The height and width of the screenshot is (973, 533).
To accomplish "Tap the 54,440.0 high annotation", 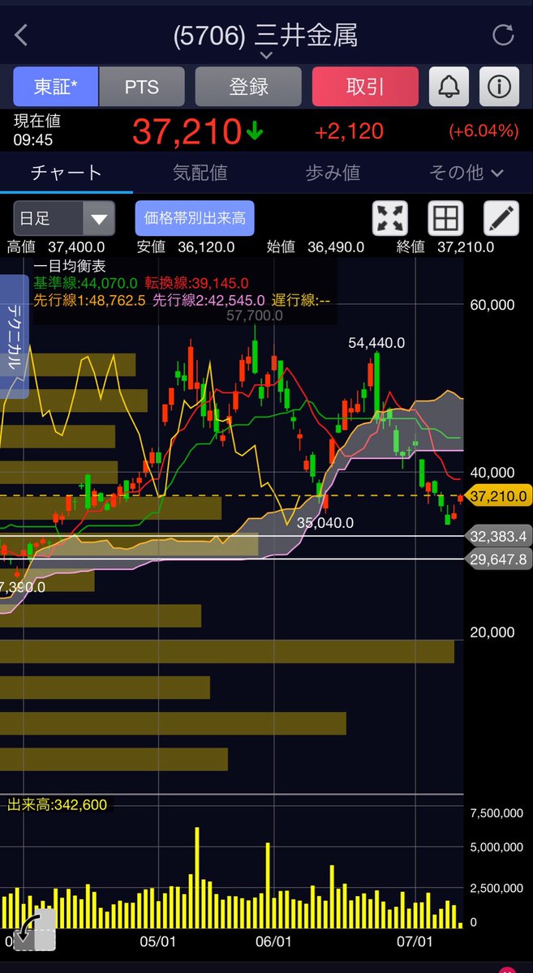I will pos(376,343).
